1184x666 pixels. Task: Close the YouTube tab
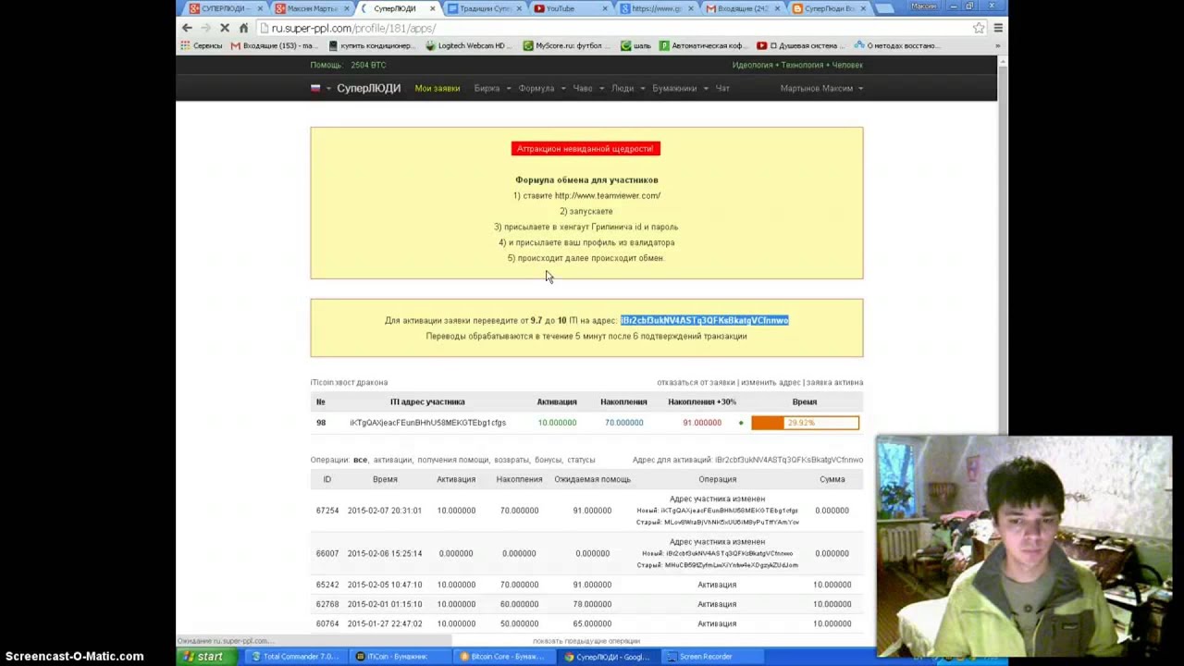605,8
